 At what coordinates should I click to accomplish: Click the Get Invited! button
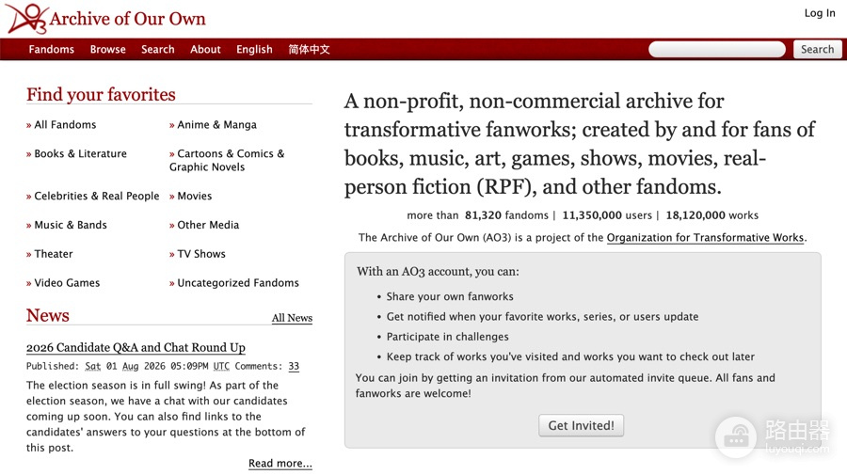click(581, 425)
